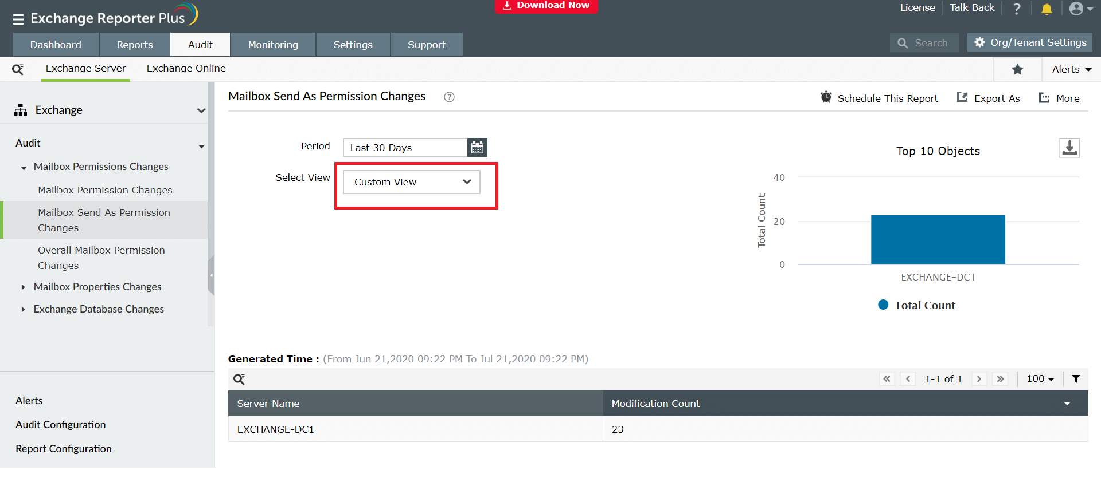Collapse the sidebar using the handle
This screenshot has width=1101, height=478.
click(211, 275)
